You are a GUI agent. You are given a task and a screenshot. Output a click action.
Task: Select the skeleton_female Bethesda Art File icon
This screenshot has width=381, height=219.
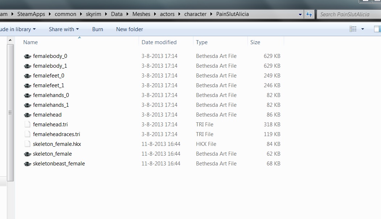coord(28,154)
